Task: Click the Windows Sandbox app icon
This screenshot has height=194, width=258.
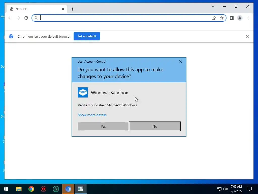Action: (83, 92)
